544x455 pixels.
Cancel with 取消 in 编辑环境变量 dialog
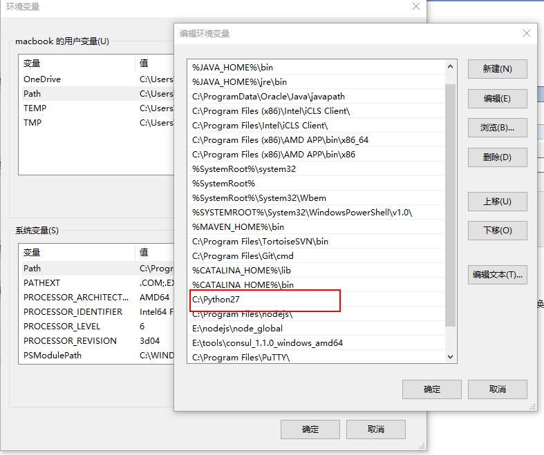[497, 389]
